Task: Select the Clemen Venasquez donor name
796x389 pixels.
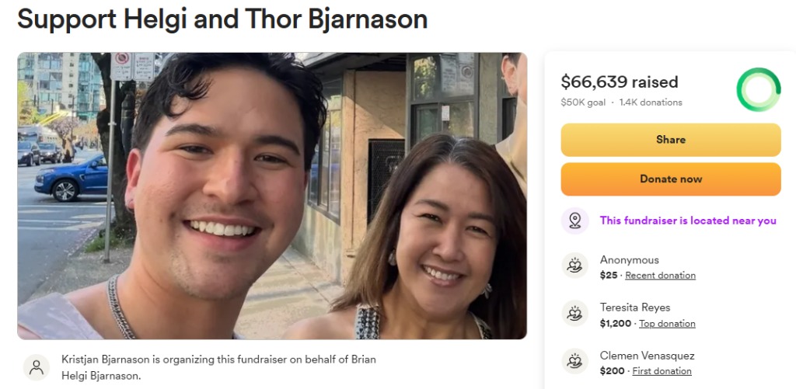Action: [x=648, y=356]
